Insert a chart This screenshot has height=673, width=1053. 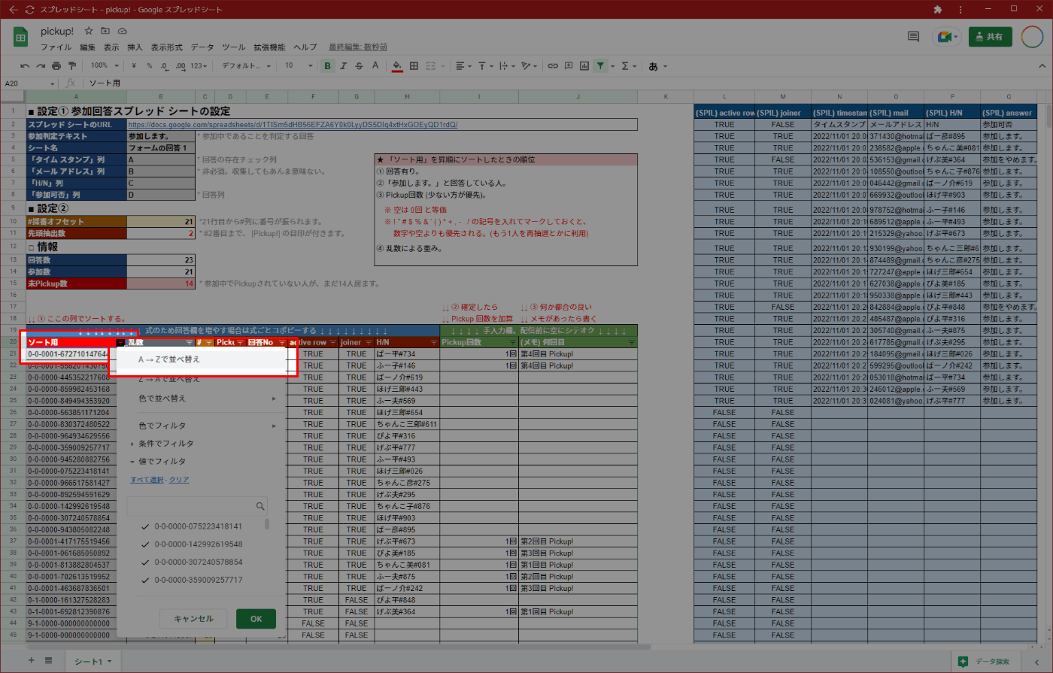[x=584, y=66]
